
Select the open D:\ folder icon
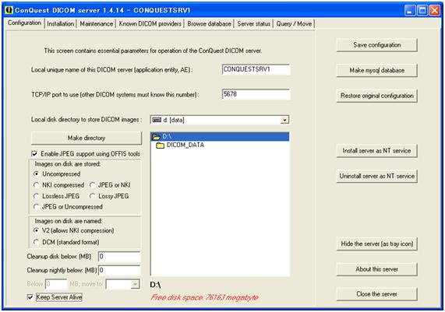[156, 137]
